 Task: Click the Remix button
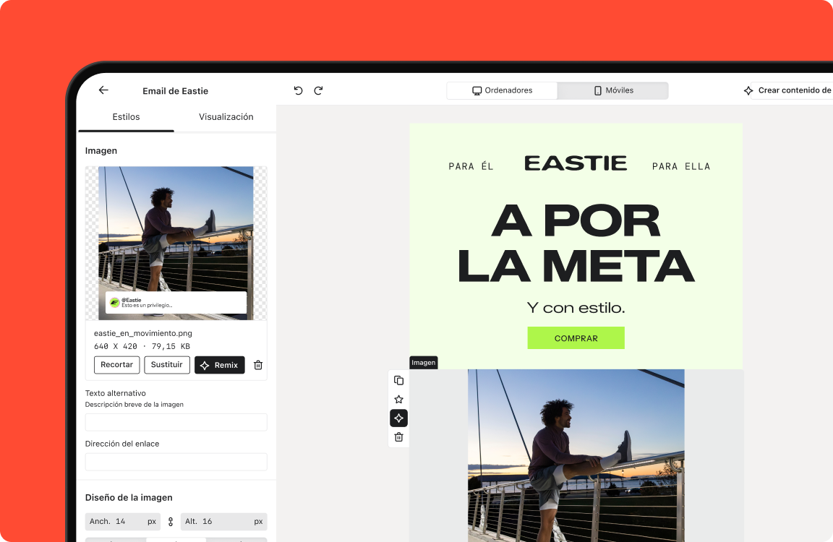click(x=219, y=365)
